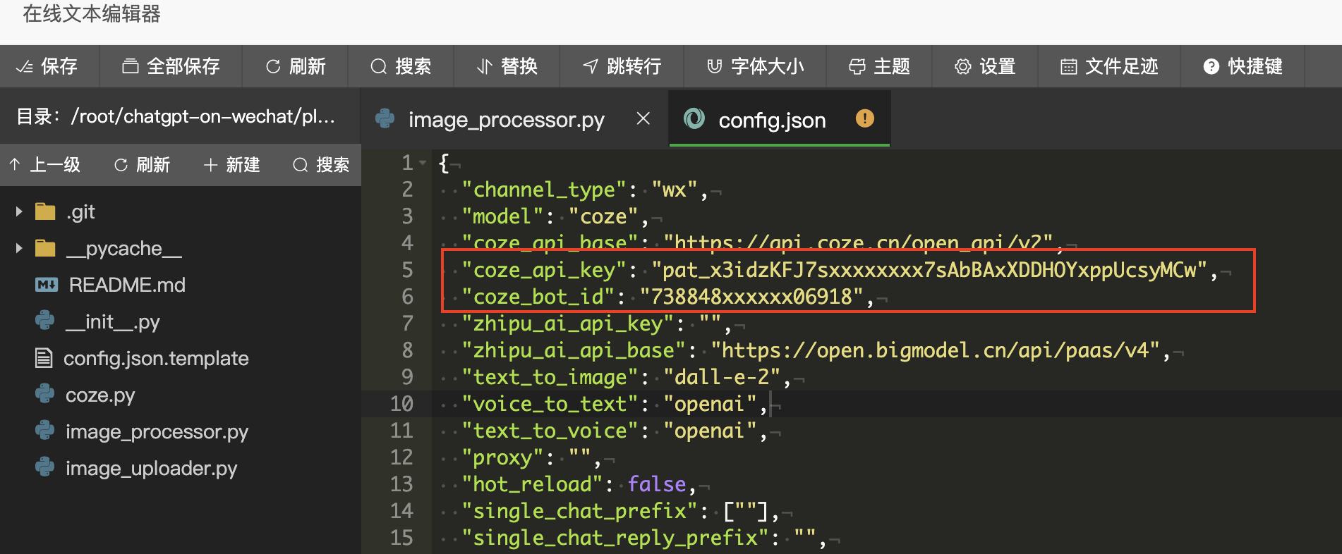Viewport: 1342px width, 554px height.
Task: Close the image_processor.py tab
Action: coord(643,118)
